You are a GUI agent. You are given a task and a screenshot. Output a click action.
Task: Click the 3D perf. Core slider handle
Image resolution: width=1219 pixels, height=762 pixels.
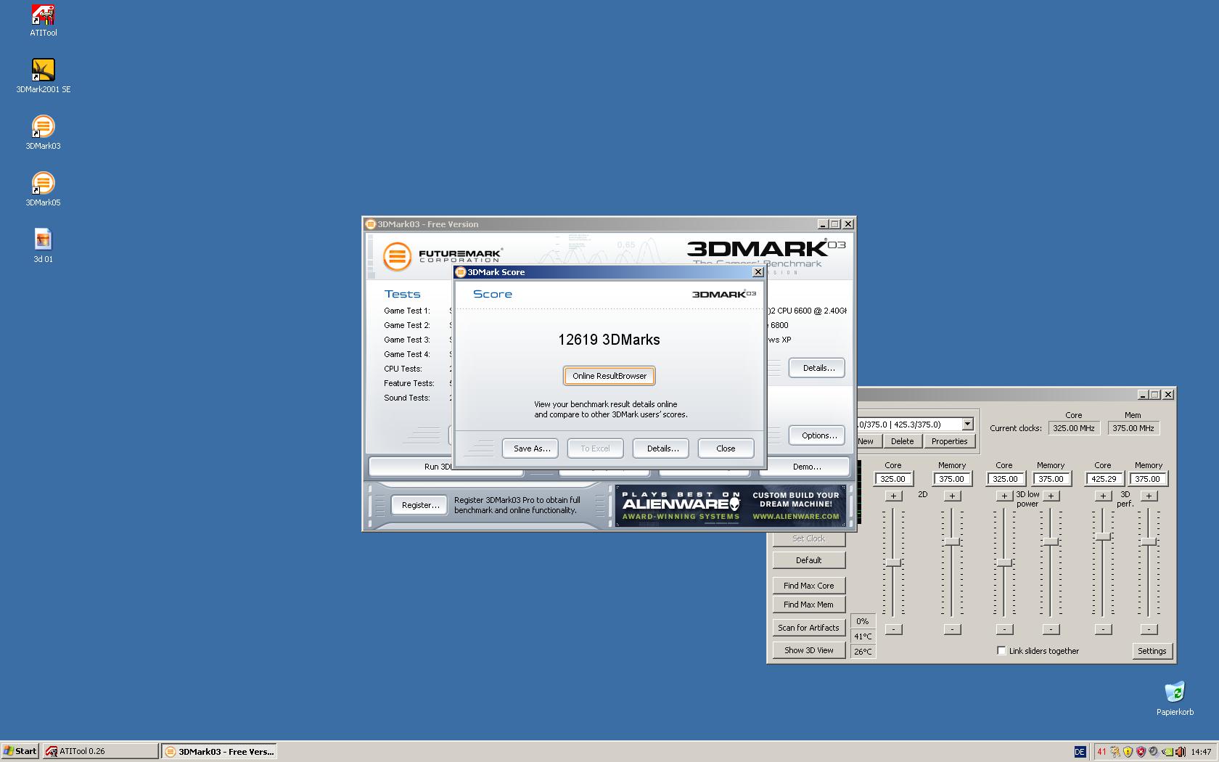coord(1103,536)
